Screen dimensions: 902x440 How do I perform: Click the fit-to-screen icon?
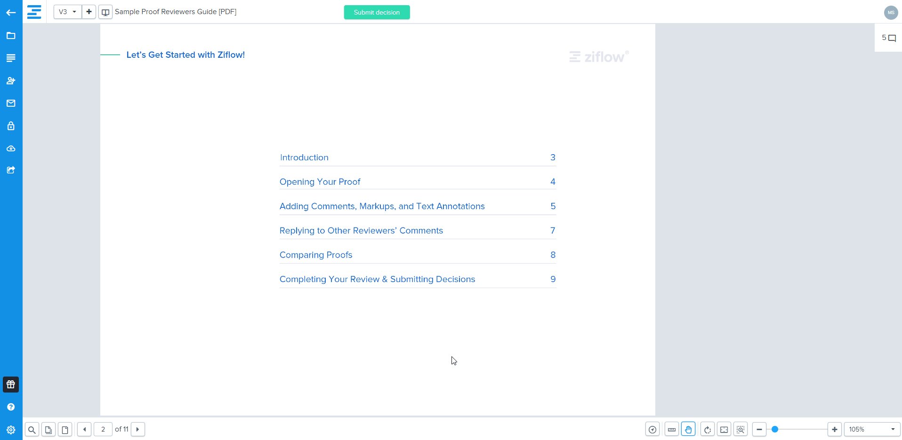pyautogui.click(x=724, y=429)
